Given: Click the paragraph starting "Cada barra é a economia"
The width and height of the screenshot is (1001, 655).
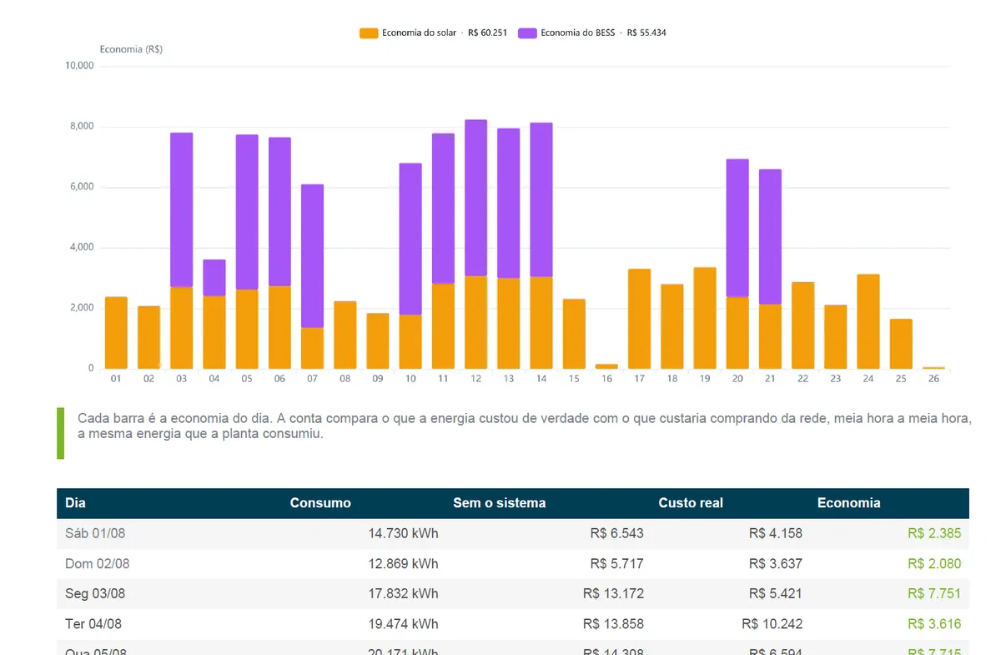Looking at the screenshot, I should click(524, 426).
